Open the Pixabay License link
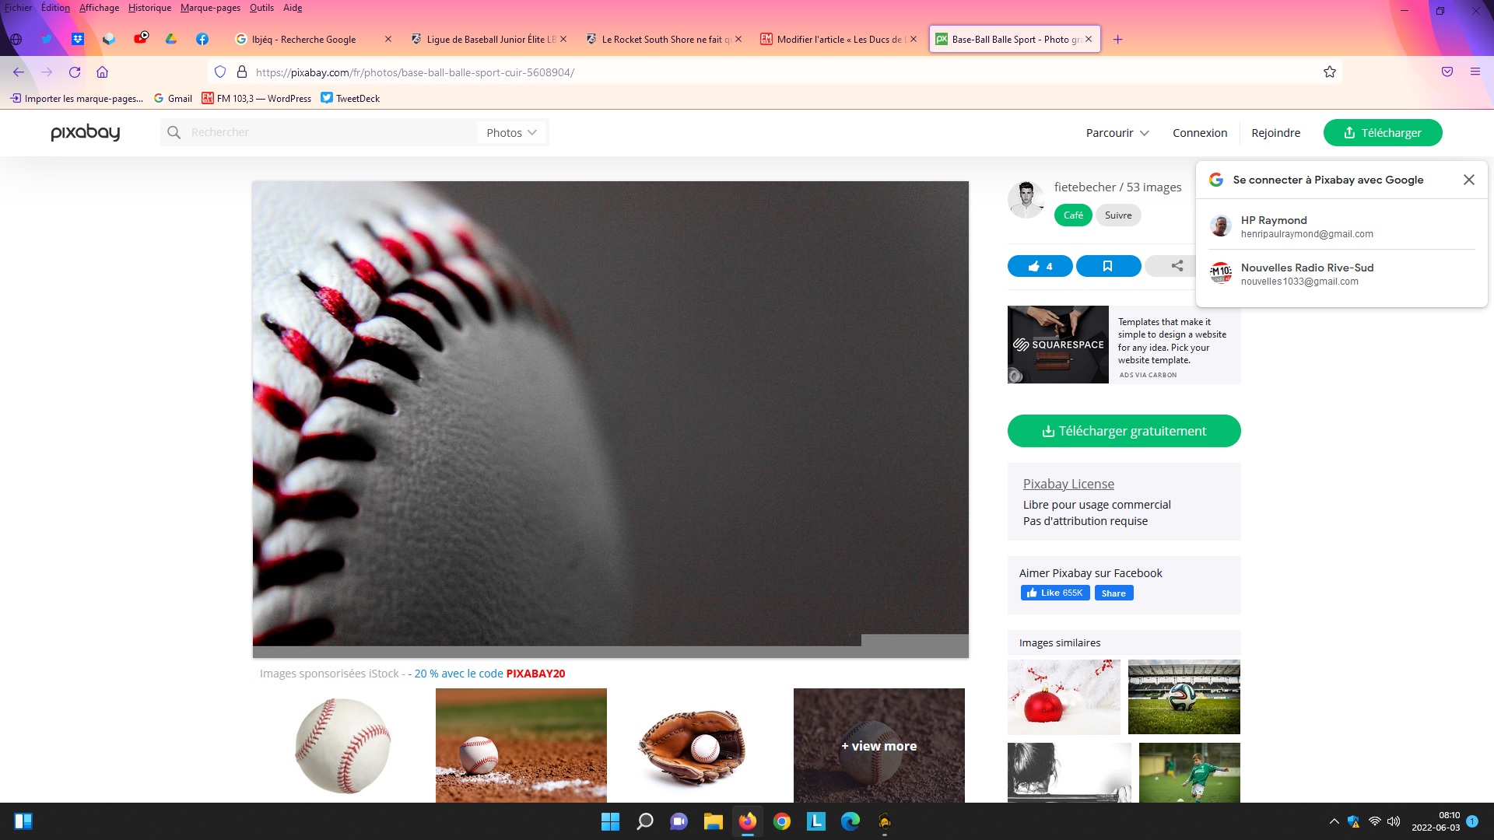The height and width of the screenshot is (840, 1494). 1068,484
